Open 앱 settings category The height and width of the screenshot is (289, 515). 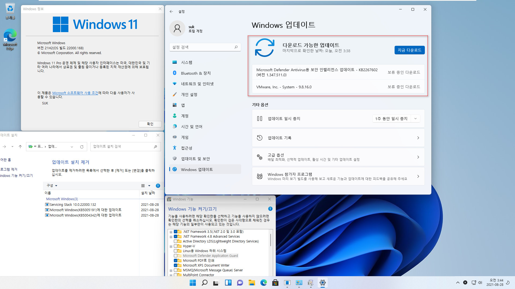point(205,105)
